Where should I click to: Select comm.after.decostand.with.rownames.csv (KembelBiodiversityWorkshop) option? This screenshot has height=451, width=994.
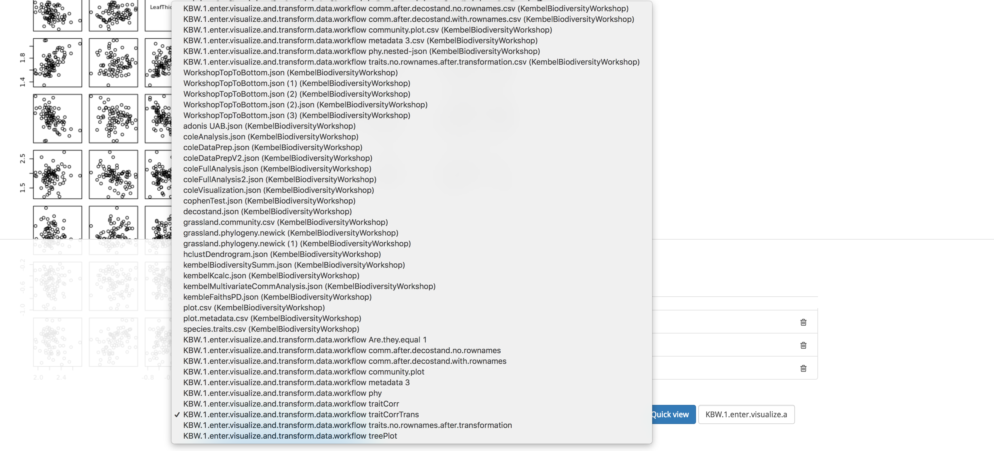(411, 19)
